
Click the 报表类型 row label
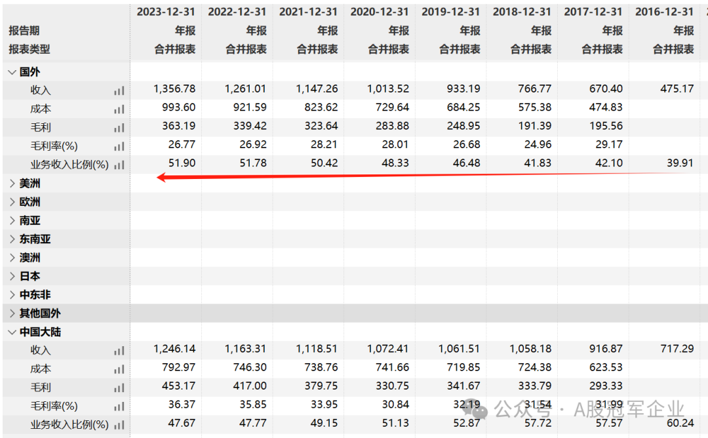29,49
